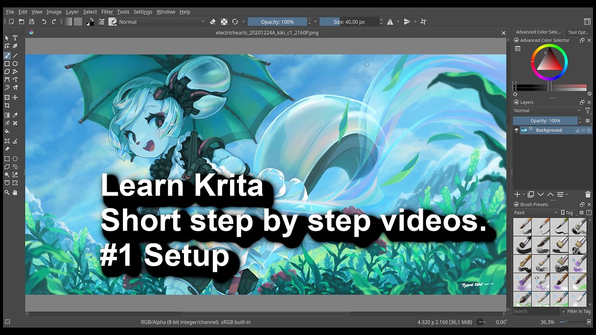Open the brush blending mode Normal dropdown
This screenshot has width=596, height=335.
[161, 21]
